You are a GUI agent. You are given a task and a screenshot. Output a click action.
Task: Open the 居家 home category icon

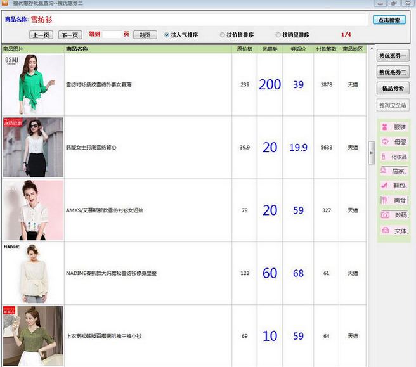(385, 171)
